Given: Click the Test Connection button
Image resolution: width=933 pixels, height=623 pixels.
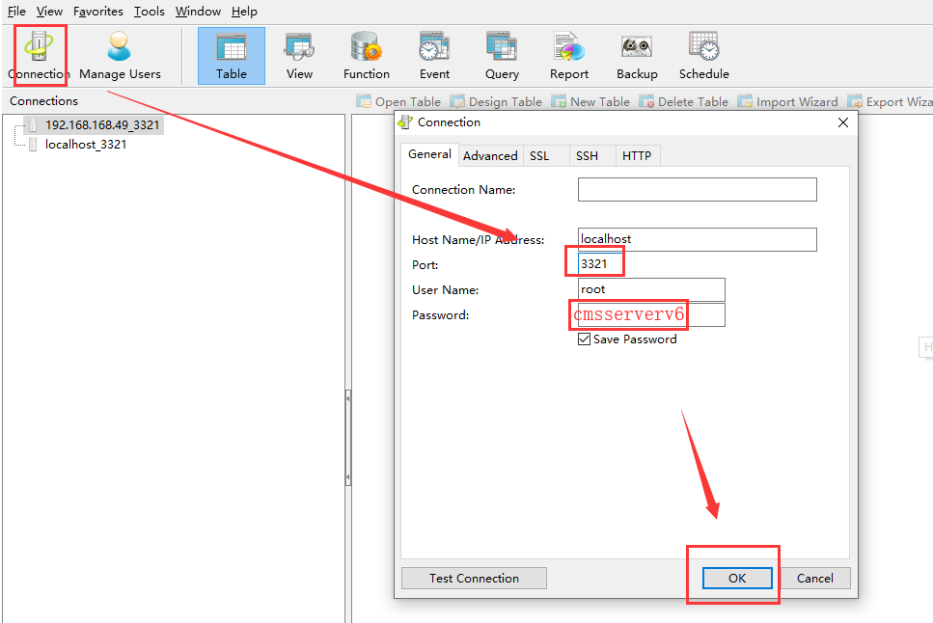Looking at the screenshot, I should pos(474,578).
